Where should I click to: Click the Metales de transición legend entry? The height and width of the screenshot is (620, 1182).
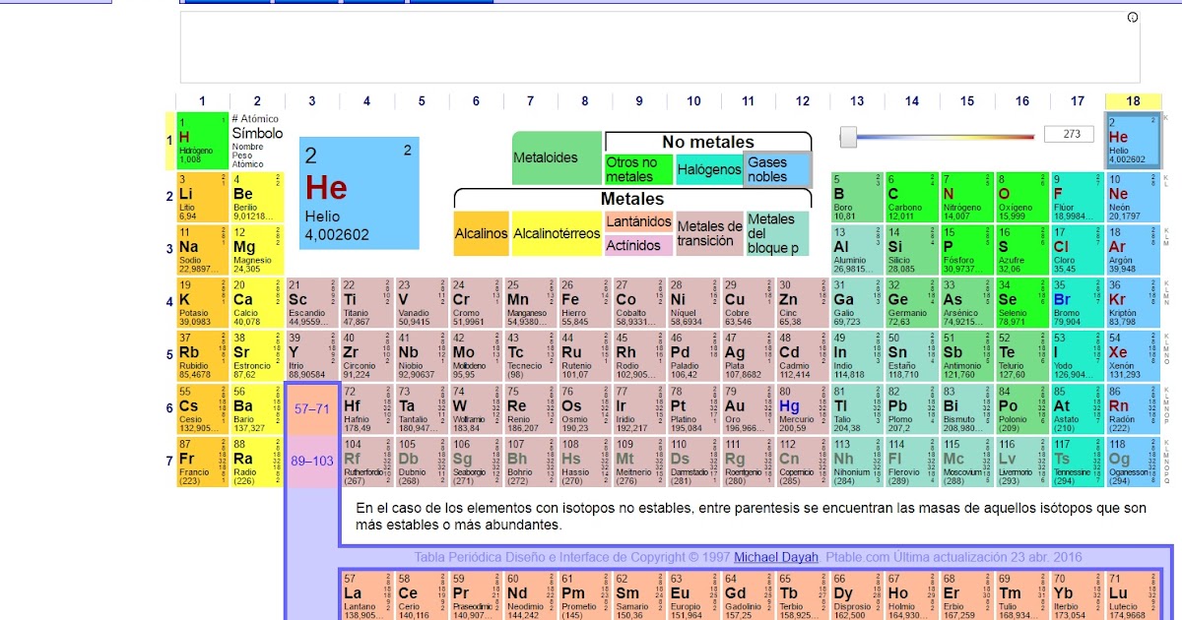[x=708, y=234]
